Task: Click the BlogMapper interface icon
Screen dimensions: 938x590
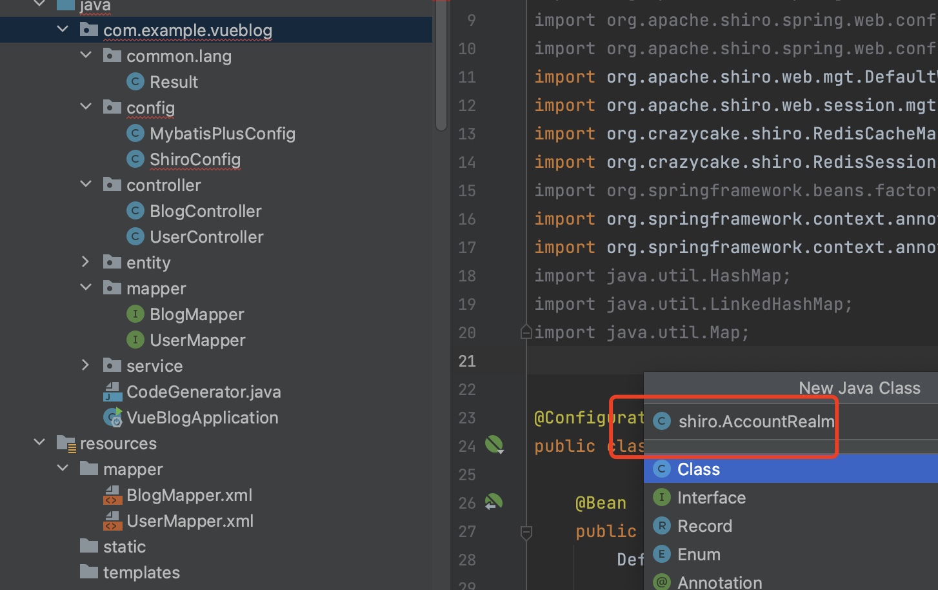Action: pos(135,314)
